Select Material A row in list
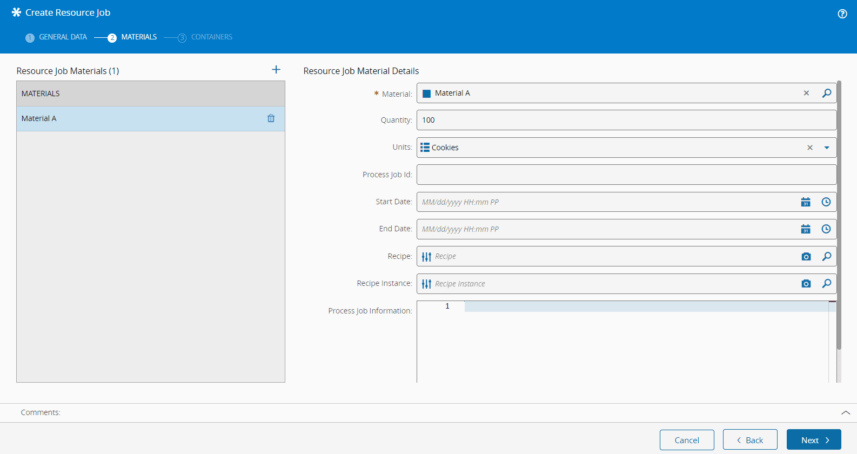The height and width of the screenshot is (454, 857). tap(135, 118)
